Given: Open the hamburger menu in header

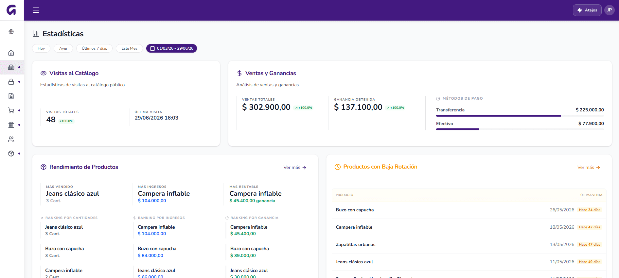Looking at the screenshot, I should tap(36, 10).
